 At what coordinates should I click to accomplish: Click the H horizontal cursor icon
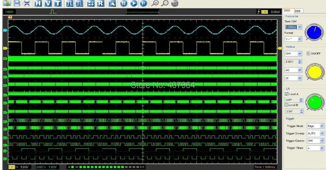point(38,4)
